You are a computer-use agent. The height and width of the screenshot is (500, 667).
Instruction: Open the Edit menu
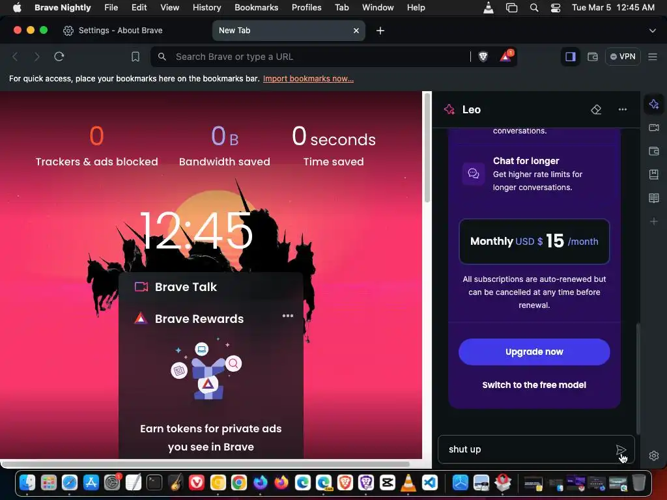(139, 7)
